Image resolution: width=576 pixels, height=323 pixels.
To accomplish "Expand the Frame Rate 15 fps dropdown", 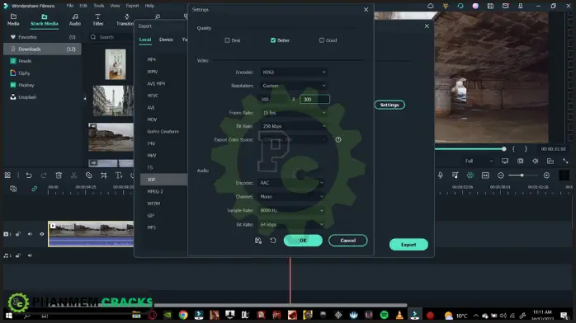I will 294,113.
